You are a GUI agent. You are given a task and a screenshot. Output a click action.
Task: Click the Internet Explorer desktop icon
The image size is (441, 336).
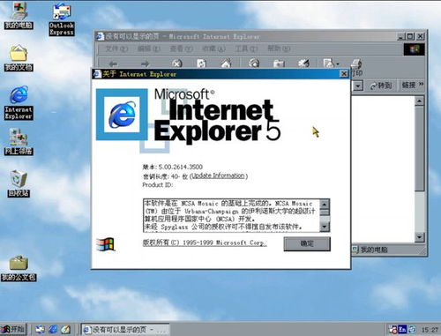pos(19,102)
